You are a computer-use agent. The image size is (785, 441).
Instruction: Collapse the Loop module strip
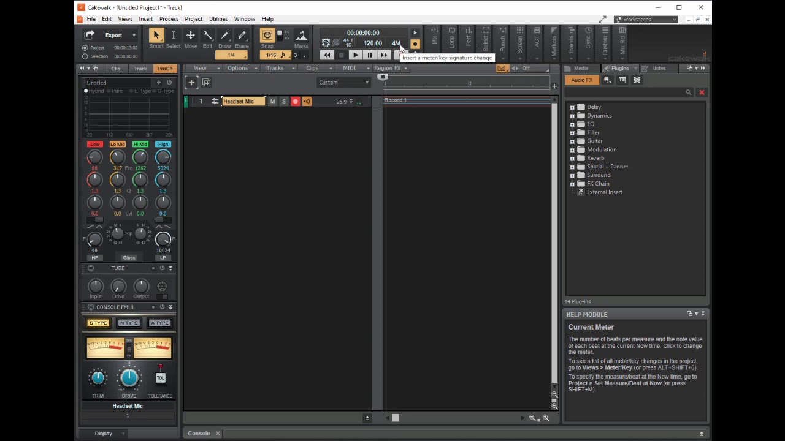pyautogui.click(x=451, y=39)
